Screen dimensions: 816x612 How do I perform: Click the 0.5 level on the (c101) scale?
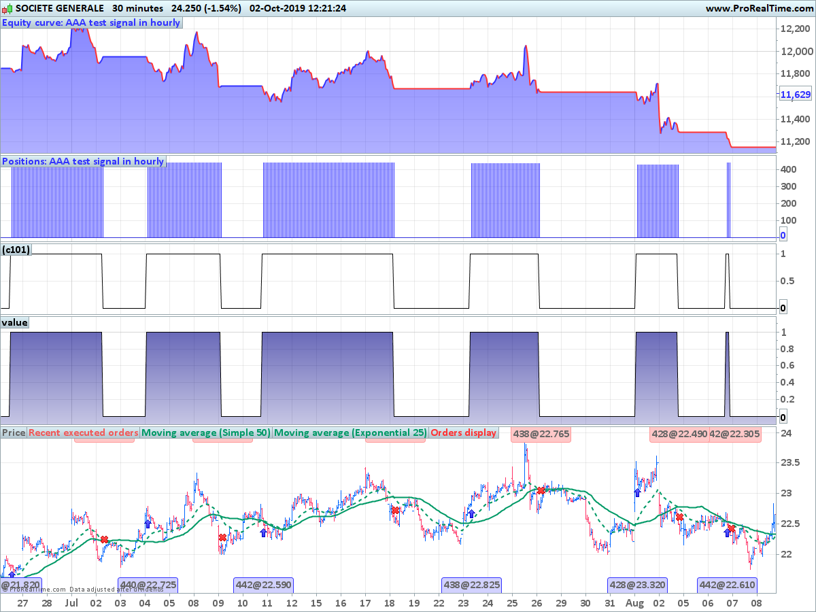[x=787, y=281]
